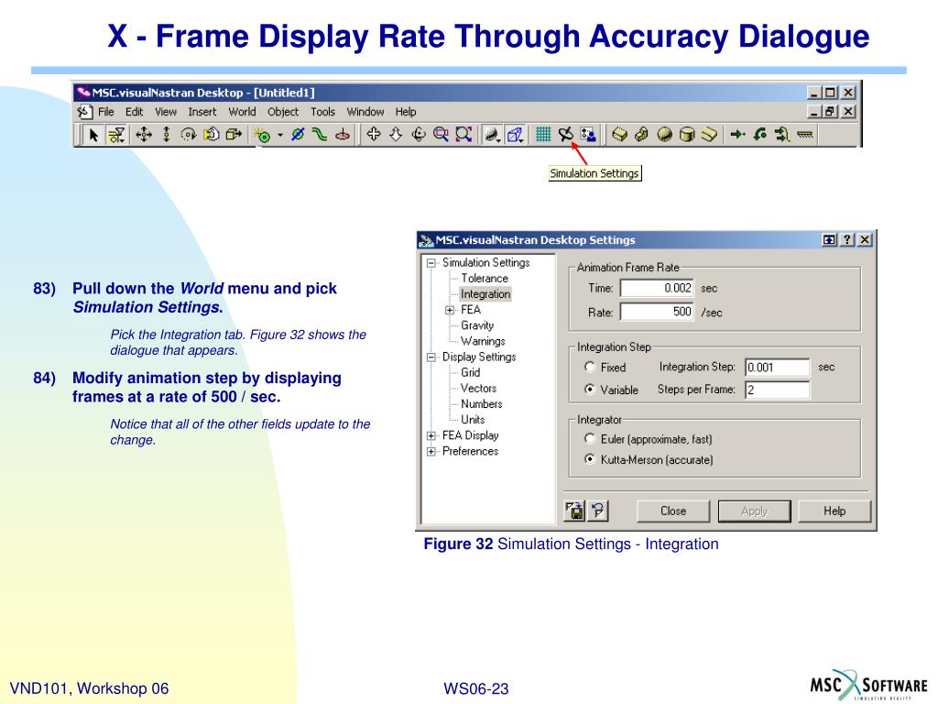Open Simulation Settings from toolbar icon

[566, 135]
